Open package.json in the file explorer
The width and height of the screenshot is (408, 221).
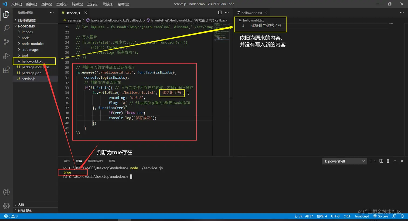click(35, 73)
